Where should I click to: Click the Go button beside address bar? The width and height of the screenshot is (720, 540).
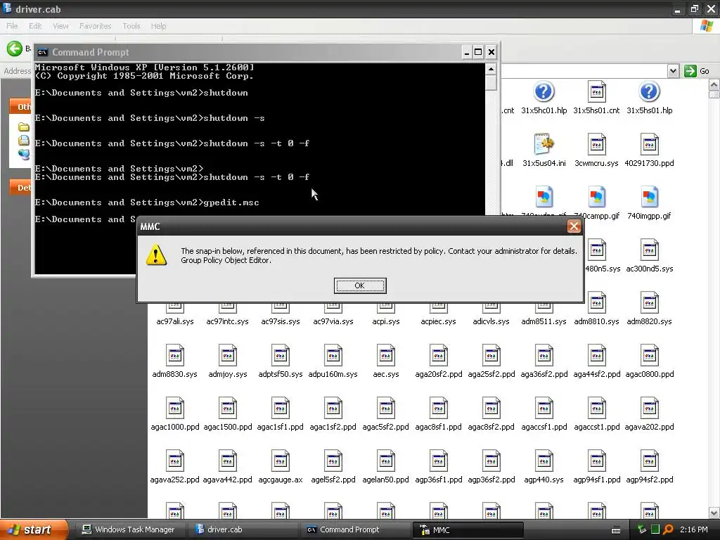(697, 71)
